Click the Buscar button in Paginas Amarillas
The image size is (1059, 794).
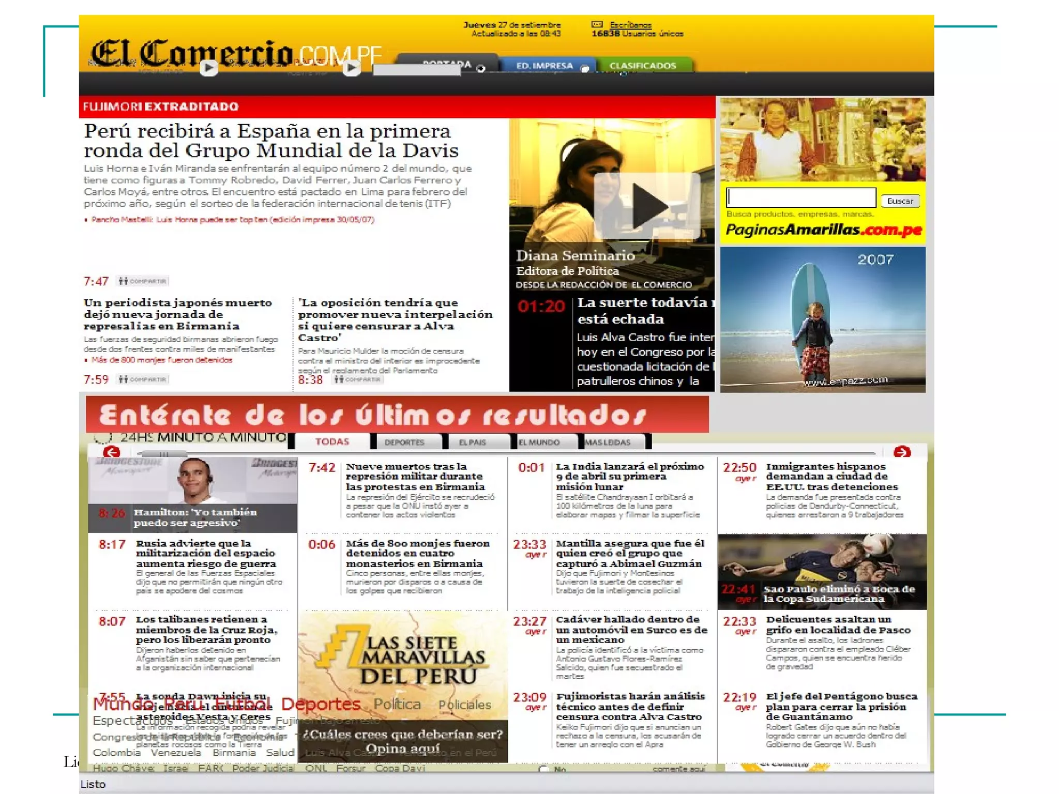[x=900, y=201]
